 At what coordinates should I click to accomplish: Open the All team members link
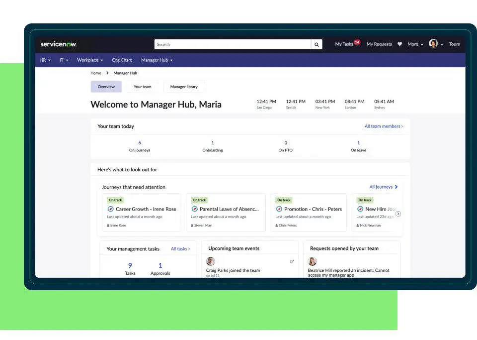(x=383, y=126)
